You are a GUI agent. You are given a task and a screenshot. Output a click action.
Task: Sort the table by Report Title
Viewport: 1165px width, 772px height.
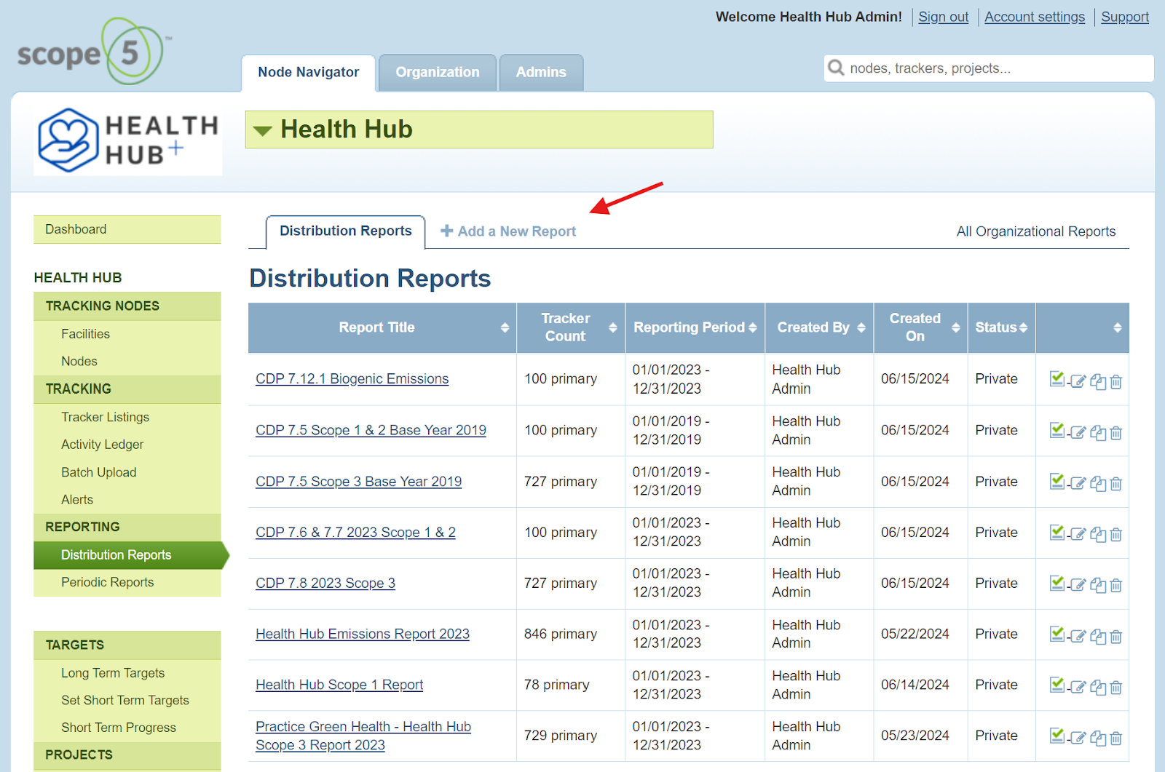(x=505, y=327)
